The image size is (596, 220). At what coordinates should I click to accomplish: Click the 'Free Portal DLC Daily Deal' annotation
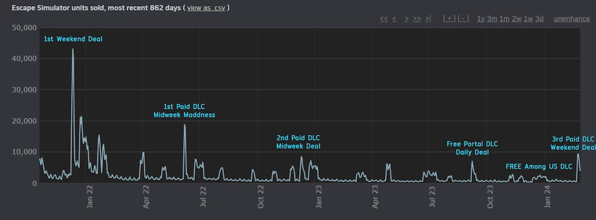click(472, 148)
